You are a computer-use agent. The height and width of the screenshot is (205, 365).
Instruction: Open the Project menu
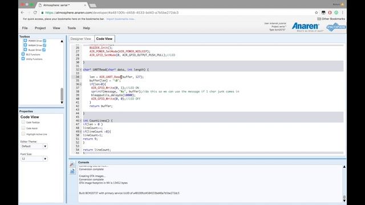(x=40, y=28)
